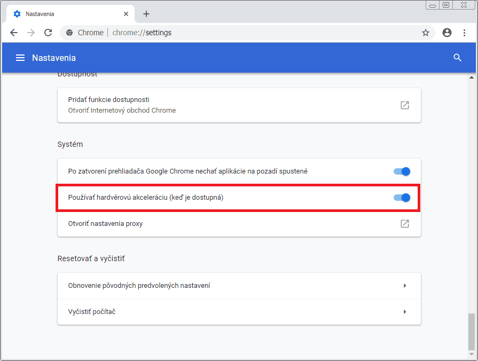Click the Resetovať a vyčistiť heading
This screenshot has width=478, height=361.
[91, 258]
